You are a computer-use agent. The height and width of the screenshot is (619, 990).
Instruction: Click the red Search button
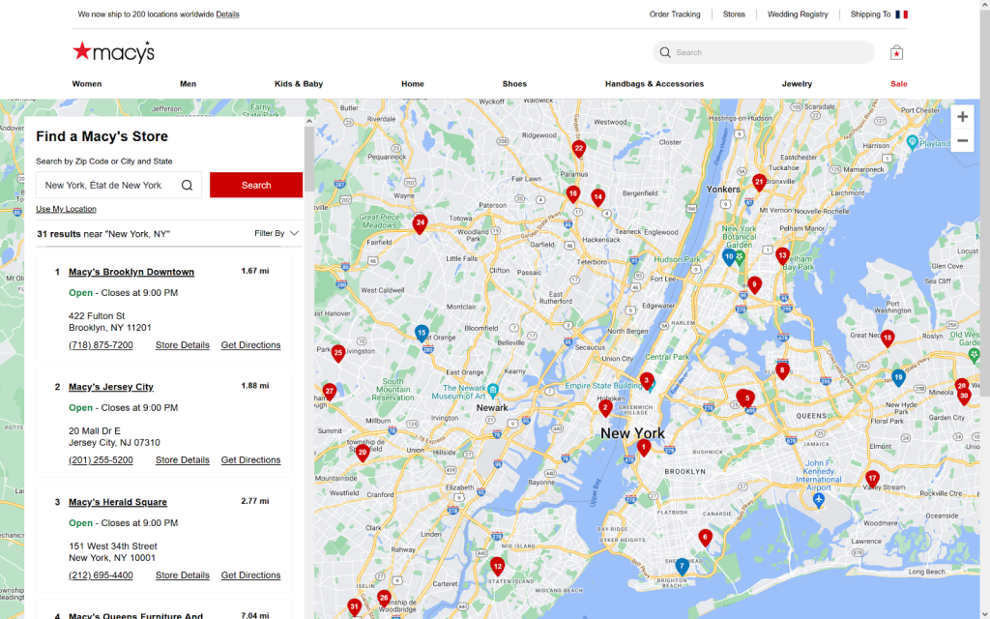(x=256, y=186)
